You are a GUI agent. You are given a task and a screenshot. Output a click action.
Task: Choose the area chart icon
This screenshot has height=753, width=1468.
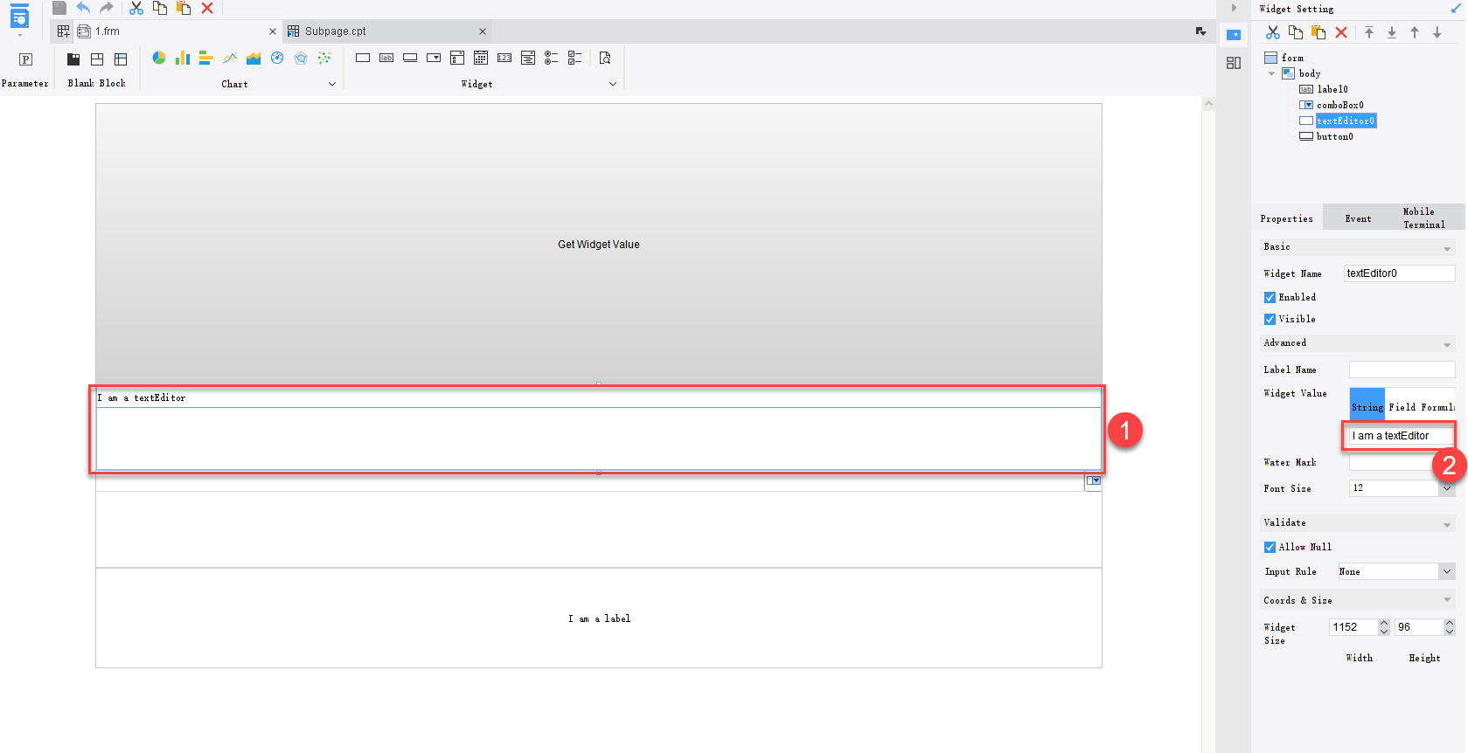click(254, 58)
